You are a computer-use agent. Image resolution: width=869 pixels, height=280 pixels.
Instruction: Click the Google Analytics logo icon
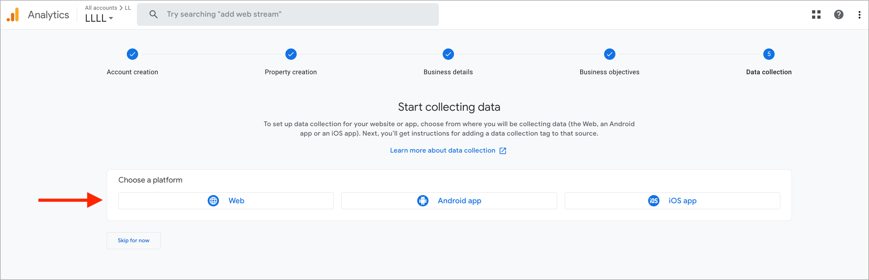(x=13, y=14)
